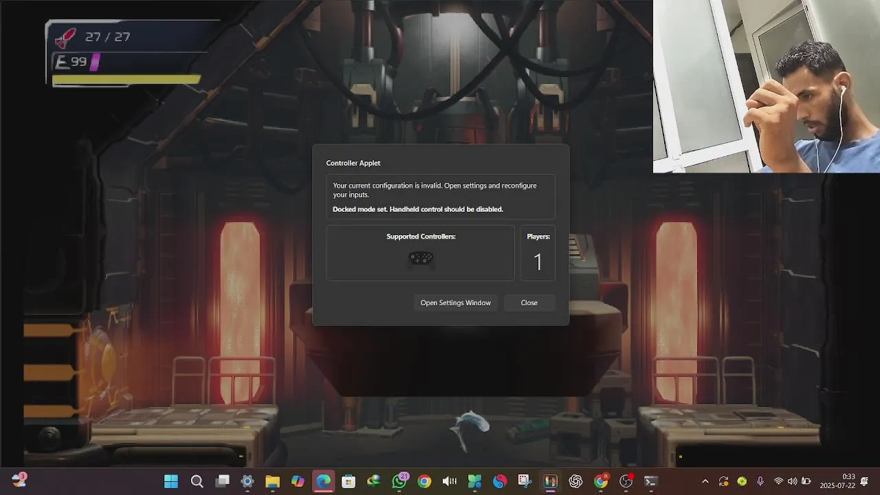Open the volume mixer speaker app icon
The image size is (880, 495).
click(450, 481)
